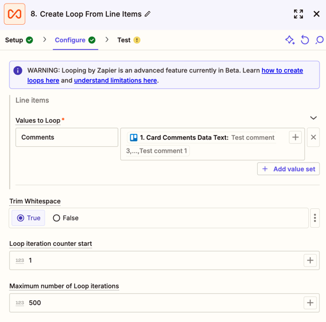Select False for Trim Whitespace
The width and height of the screenshot is (326, 322).
(65, 218)
